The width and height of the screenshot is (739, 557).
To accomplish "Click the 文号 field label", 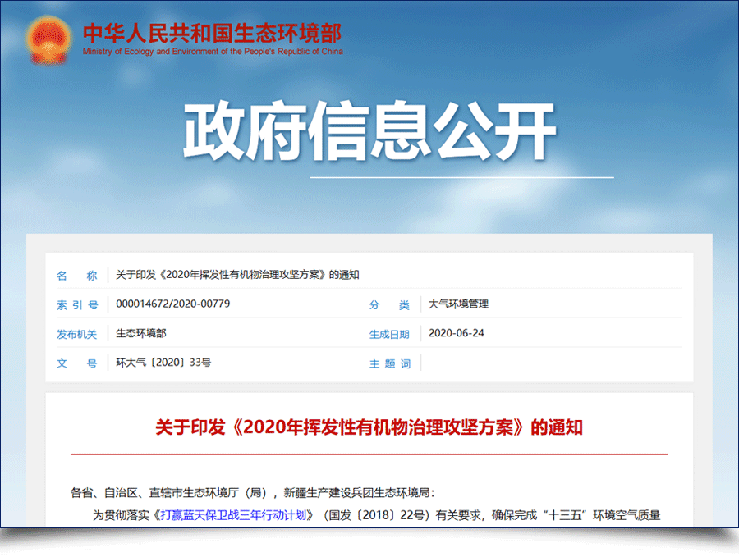I will [x=76, y=363].
